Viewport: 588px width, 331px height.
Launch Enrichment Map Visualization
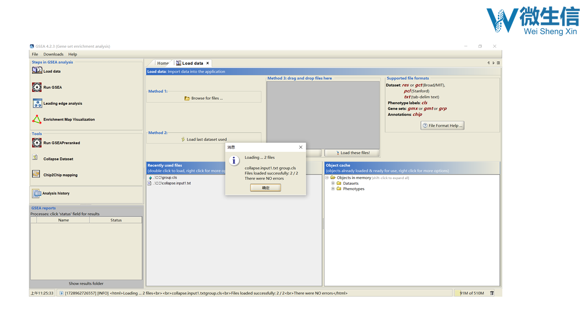63,120
